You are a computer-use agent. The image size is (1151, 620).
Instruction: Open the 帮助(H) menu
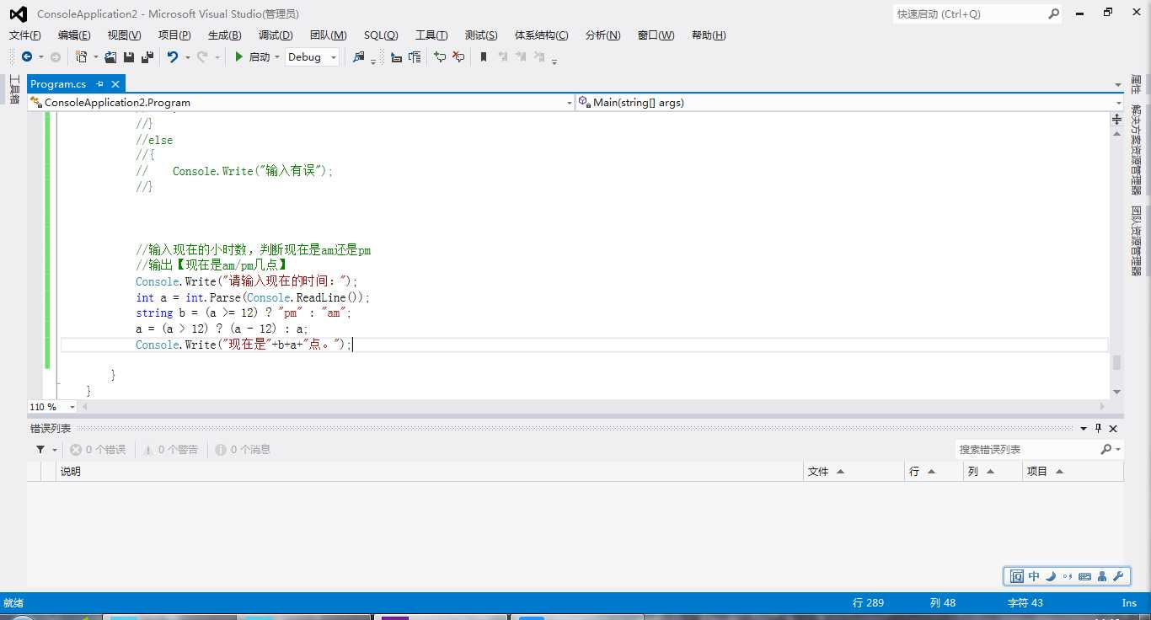(708, 35)
